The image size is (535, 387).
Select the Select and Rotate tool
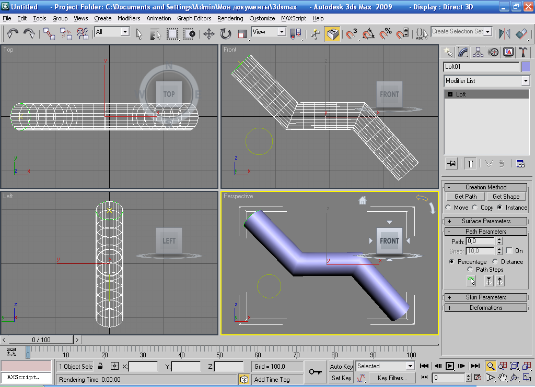tap(225, 34)
